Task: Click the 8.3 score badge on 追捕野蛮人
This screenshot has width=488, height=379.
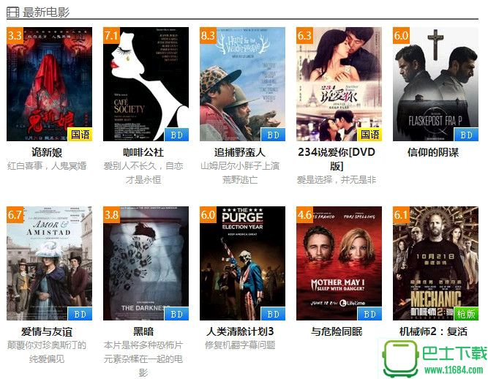Action: point(208,35)
